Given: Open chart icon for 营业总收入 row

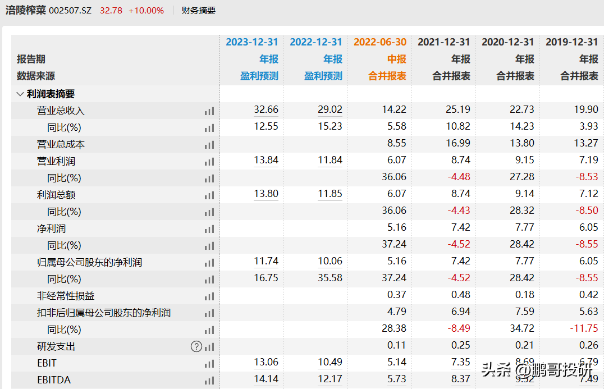Looking at the screenshot, I should [209, 111].
